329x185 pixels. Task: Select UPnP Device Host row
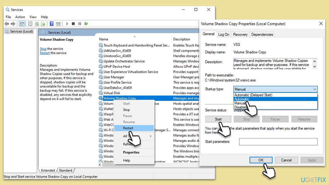tap(149, 67)
